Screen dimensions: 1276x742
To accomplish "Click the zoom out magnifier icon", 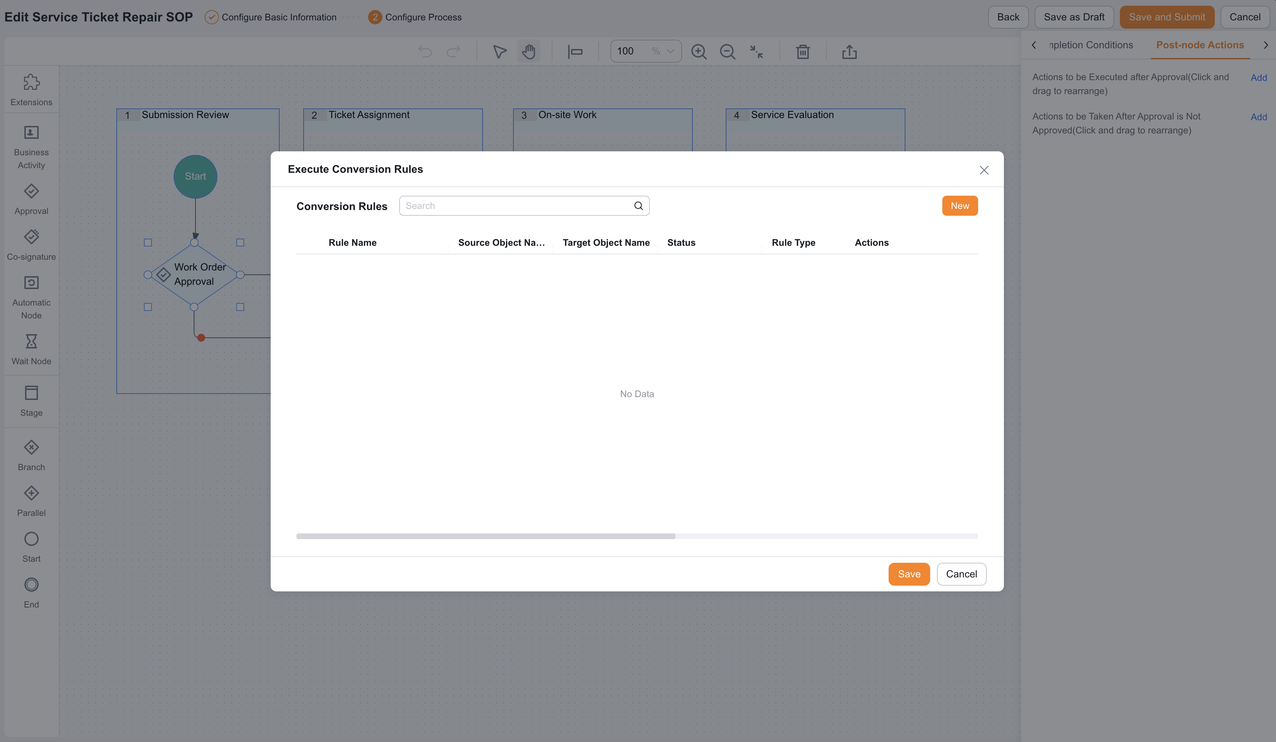I will pyautogui.click(x=728, y=52).
